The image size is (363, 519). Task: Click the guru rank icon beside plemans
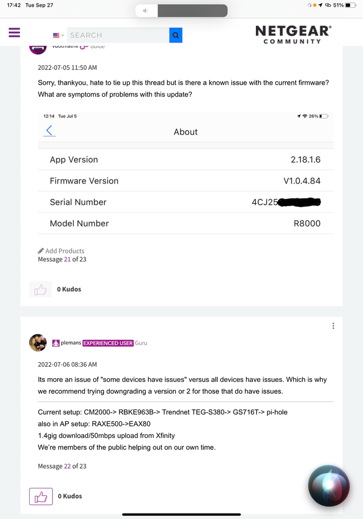56,343
